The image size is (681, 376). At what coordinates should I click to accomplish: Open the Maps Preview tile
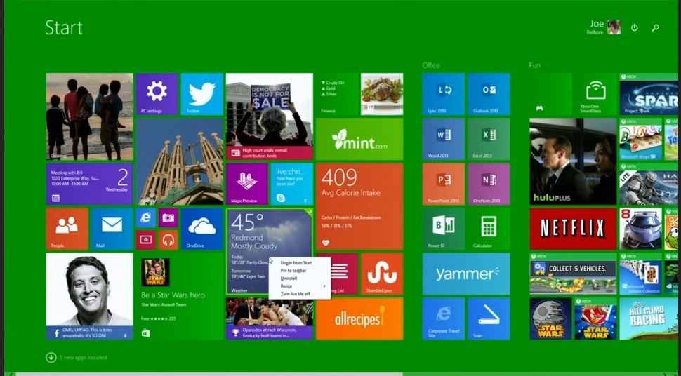tap(247, 184)
